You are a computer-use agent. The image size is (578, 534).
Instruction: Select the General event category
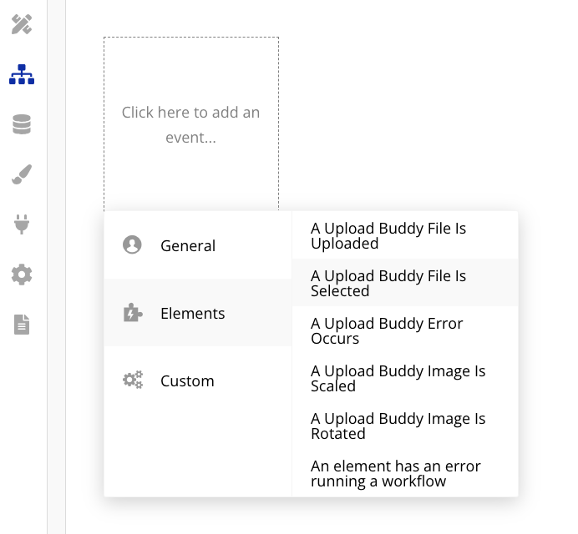198,245
